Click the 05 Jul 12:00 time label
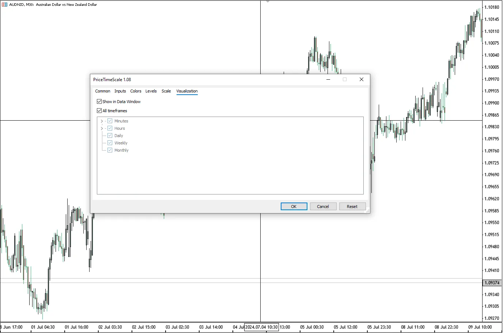Viewport: 503px width, 333px height. [346, 327]
